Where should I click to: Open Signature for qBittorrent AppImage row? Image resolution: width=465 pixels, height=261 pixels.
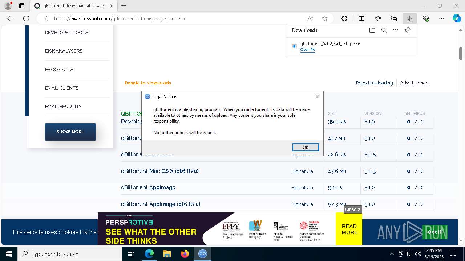click(302, 188)
